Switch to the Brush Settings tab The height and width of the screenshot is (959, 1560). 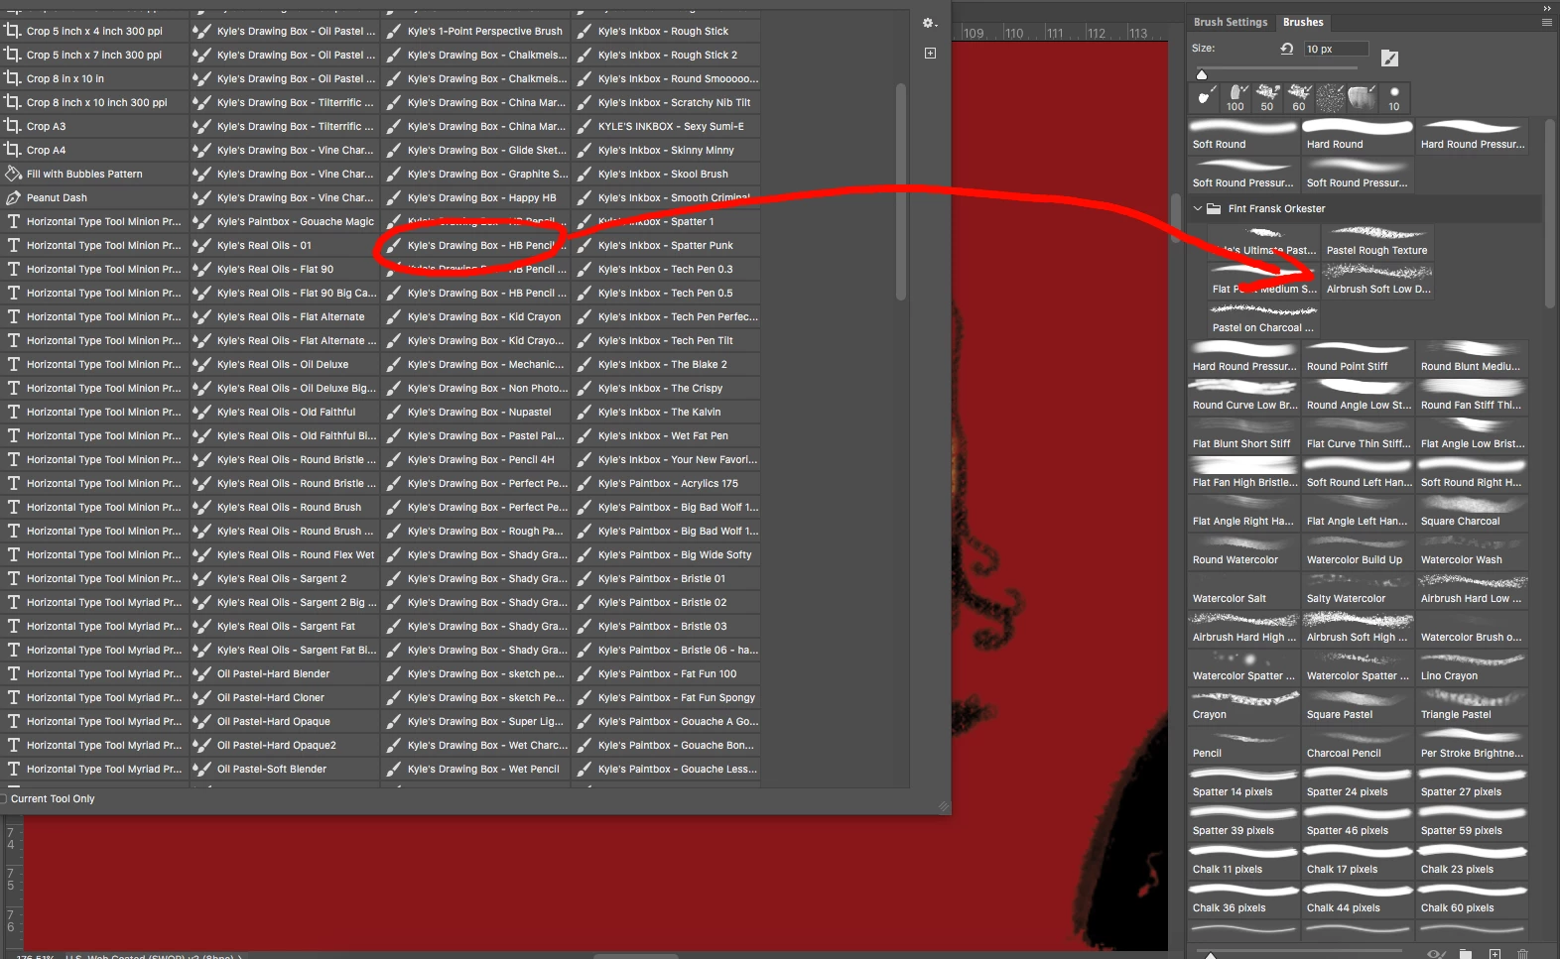click(1230, 22)
